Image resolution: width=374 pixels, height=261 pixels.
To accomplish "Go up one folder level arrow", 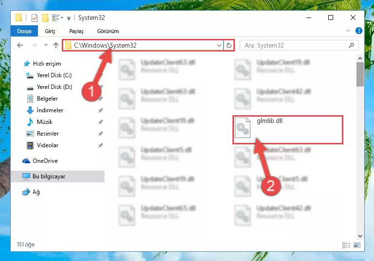I will [56, 45].
